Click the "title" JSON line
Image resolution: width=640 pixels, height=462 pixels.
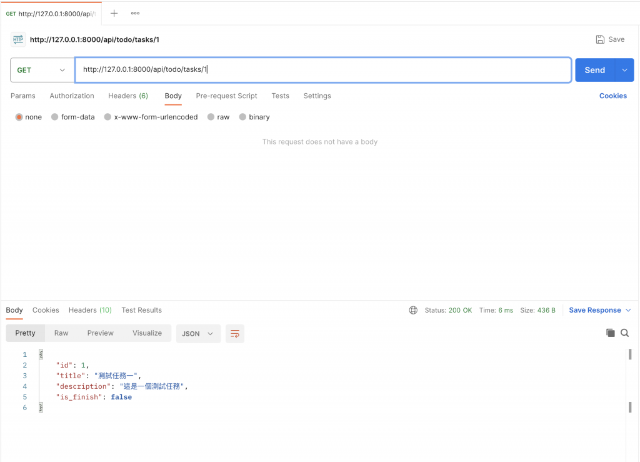98,376
